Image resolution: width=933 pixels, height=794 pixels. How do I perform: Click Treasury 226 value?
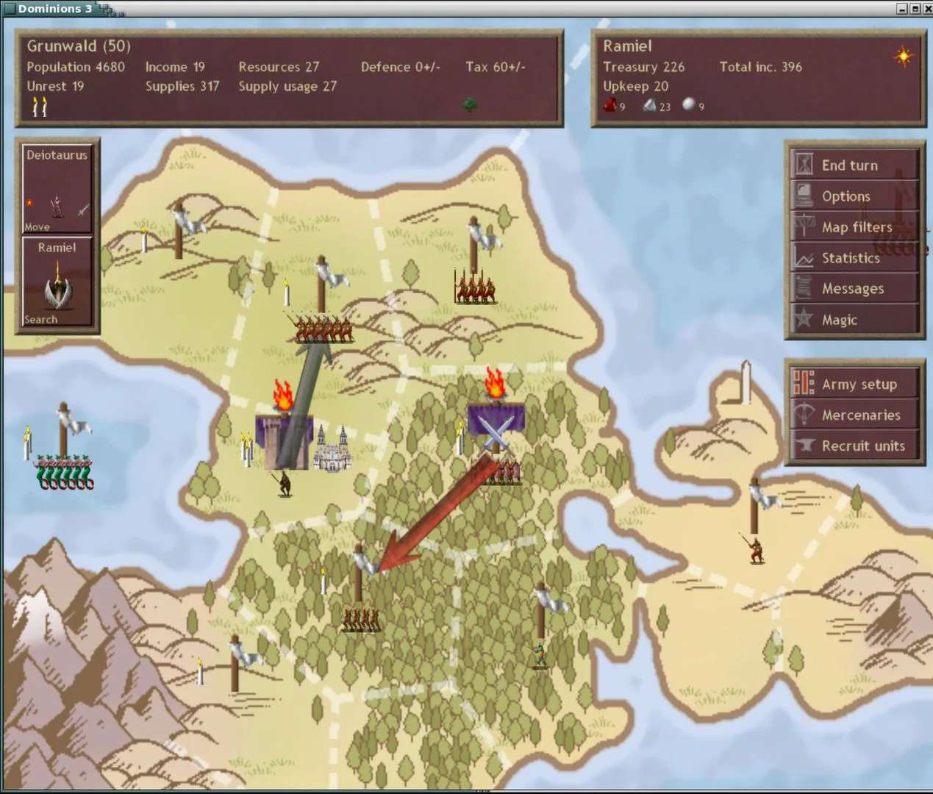643,67
